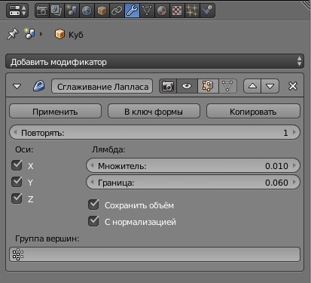
Task: Edit modifier name field Сглаживание Лапласа
Action: [x=102, y=86]
